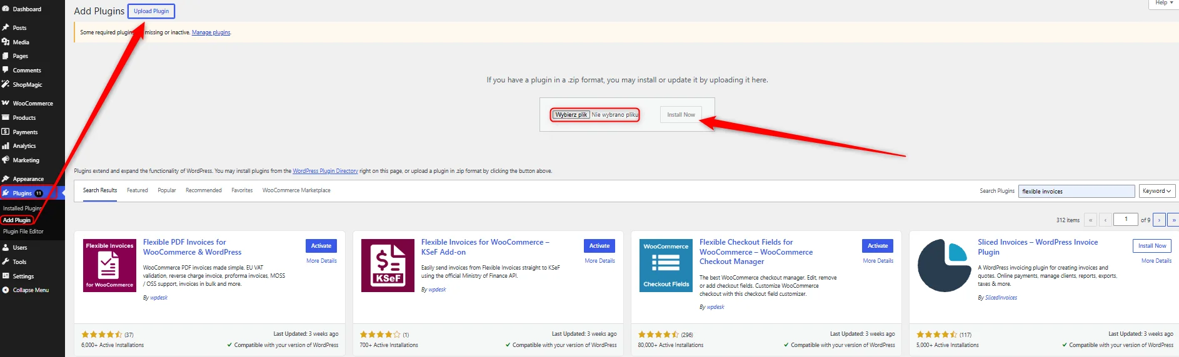Open the KSeF add-on plugin thumbnail

coord(388,265)
